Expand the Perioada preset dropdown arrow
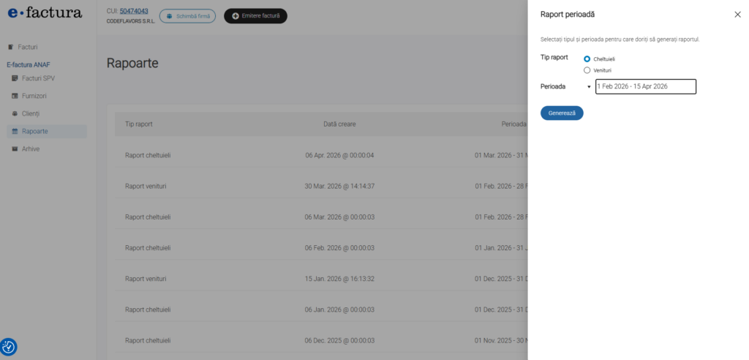Image resolution: width=749 pixels, height=360 pixels. click(x=589, y=87)
